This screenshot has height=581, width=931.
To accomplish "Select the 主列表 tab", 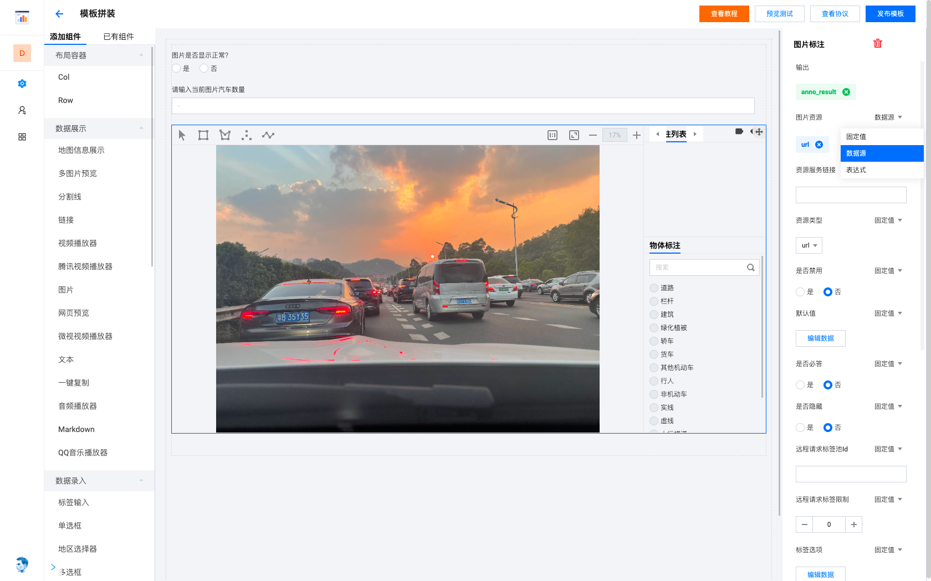I will [676, 134].
